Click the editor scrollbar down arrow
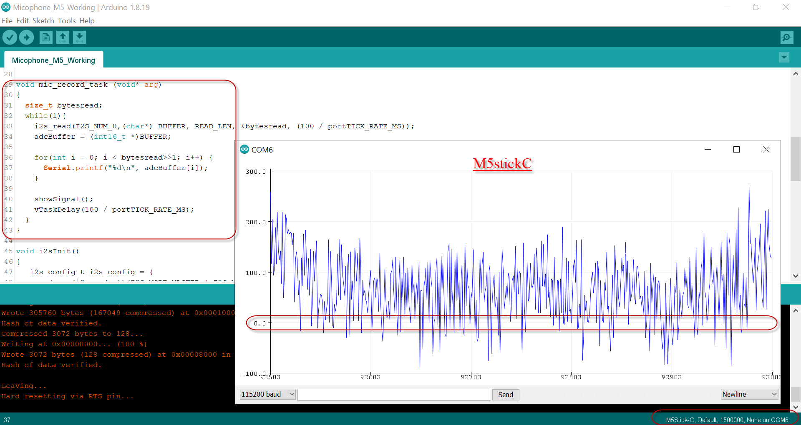 click(796, 276)
